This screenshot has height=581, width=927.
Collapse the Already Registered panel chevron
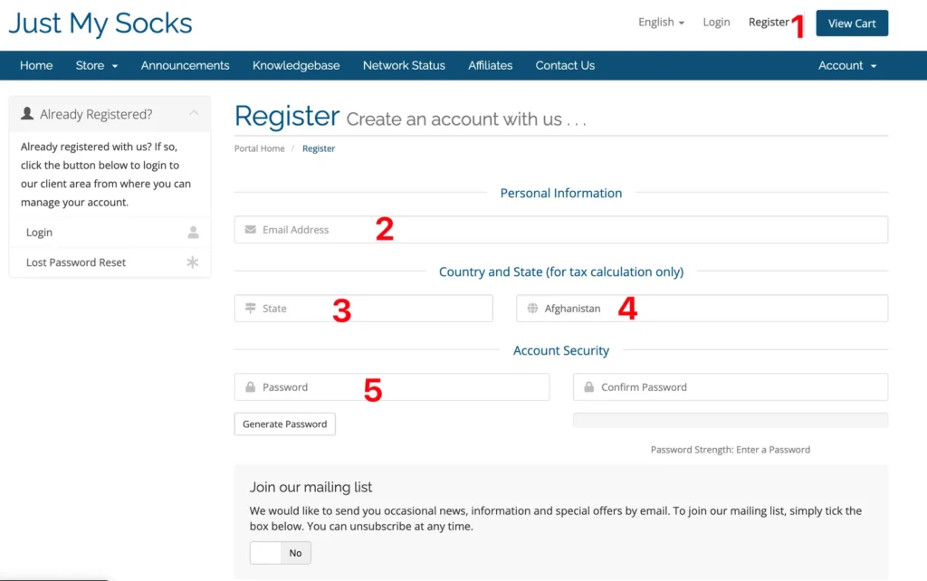point(194,113)
